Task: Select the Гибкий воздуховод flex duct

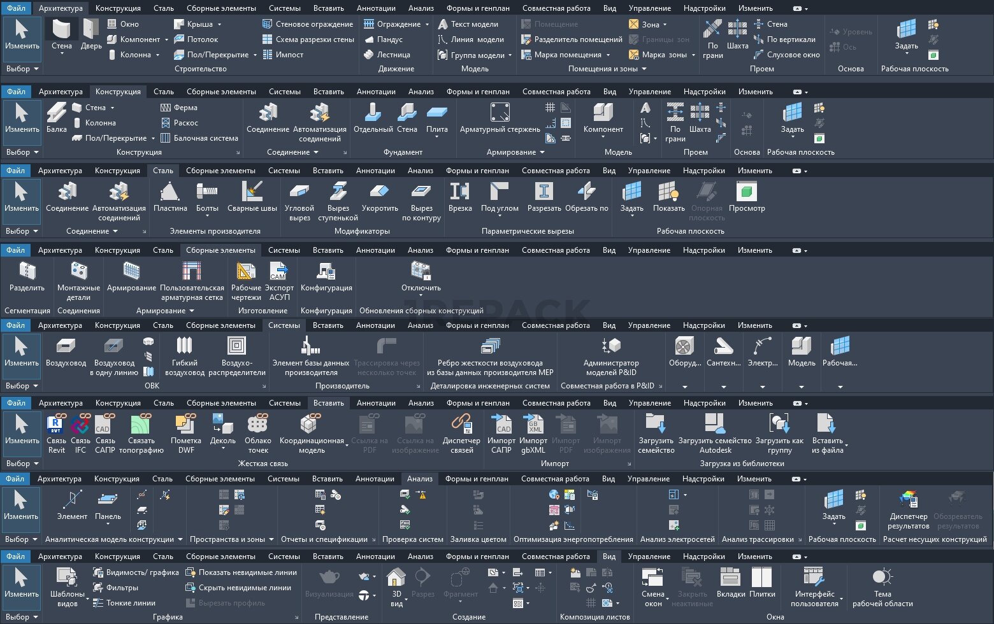Action: tap(185, 356)
